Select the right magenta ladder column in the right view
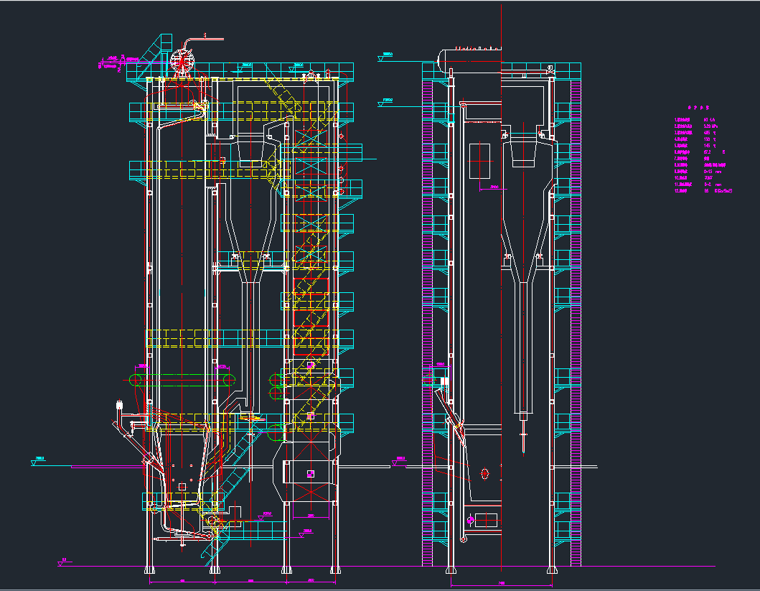Screen dimensions: 760x591 point(576,323)
